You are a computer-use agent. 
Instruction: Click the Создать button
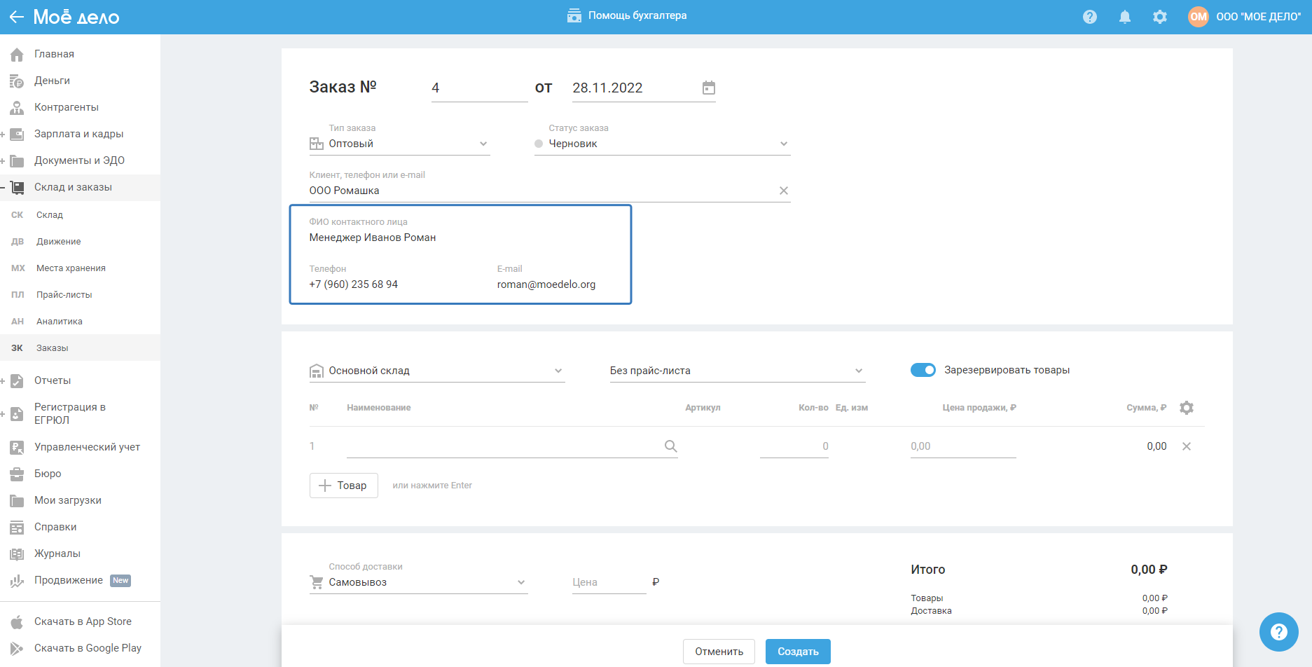pos(797,652)
